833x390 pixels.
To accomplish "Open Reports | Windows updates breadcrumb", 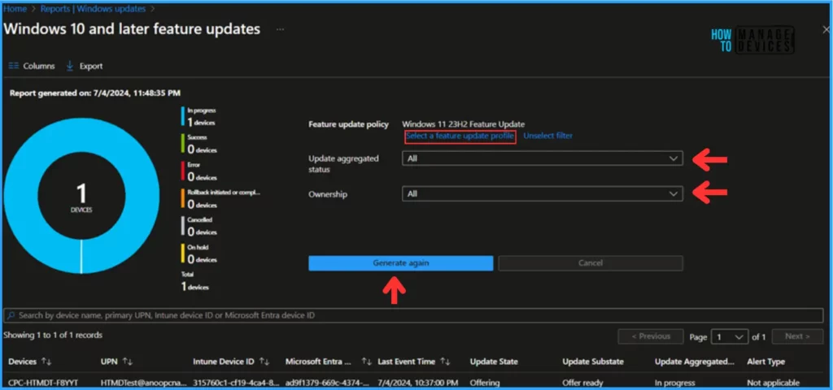I will tap(93, 8).
